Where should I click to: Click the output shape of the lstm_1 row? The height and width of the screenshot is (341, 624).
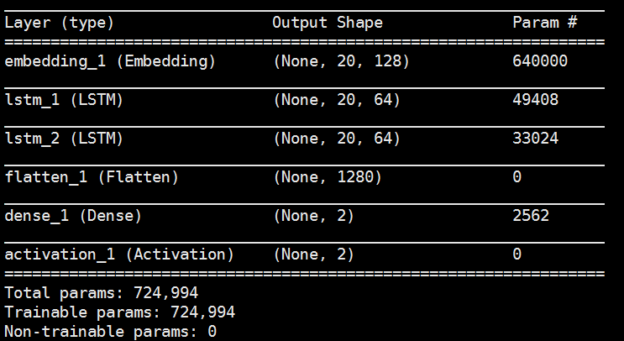(x=336, y=100)
